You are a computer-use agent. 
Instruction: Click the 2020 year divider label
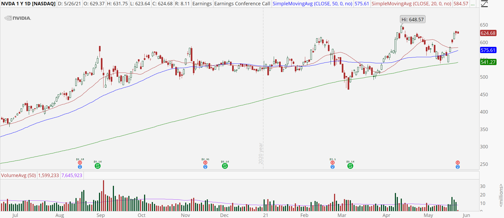pos(261,153)
